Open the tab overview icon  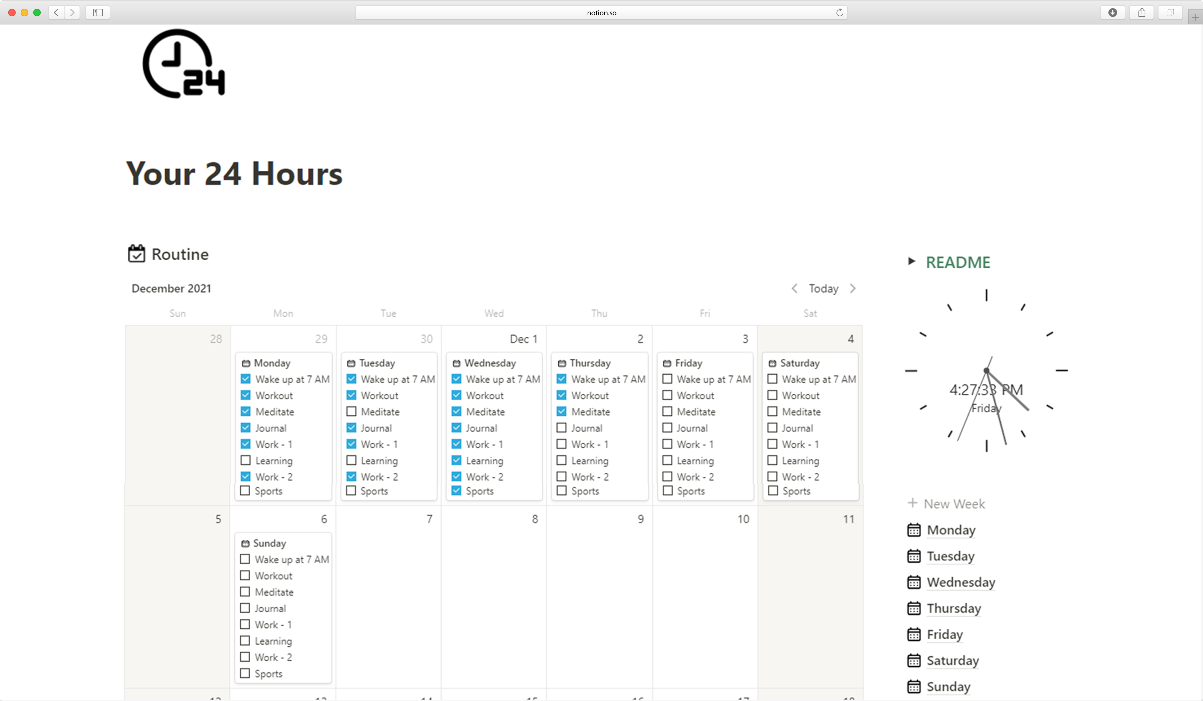[x=1170, y=13]
